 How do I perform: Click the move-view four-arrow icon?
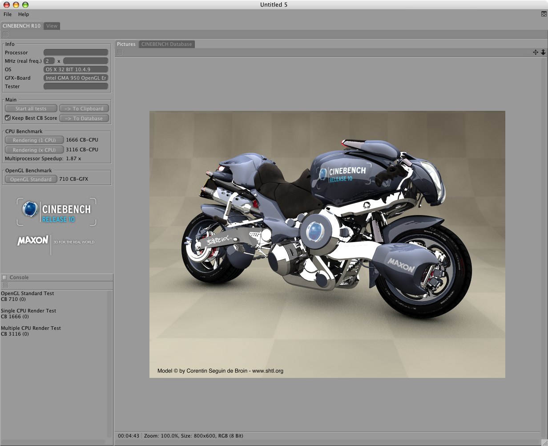tap(536, 53)
